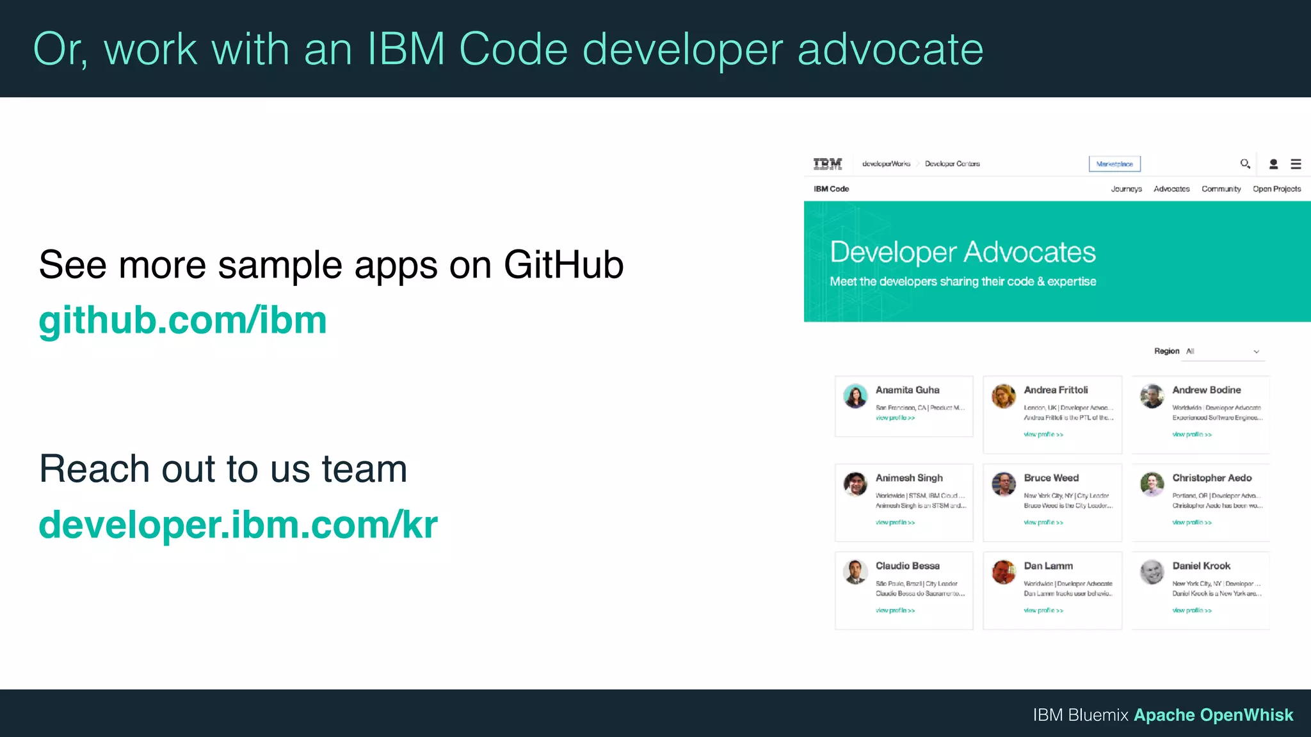This screenshot has width=1311, height=737.
Task: Go to Developer Centers breadcrumb
Action: [x=952, y=164]
